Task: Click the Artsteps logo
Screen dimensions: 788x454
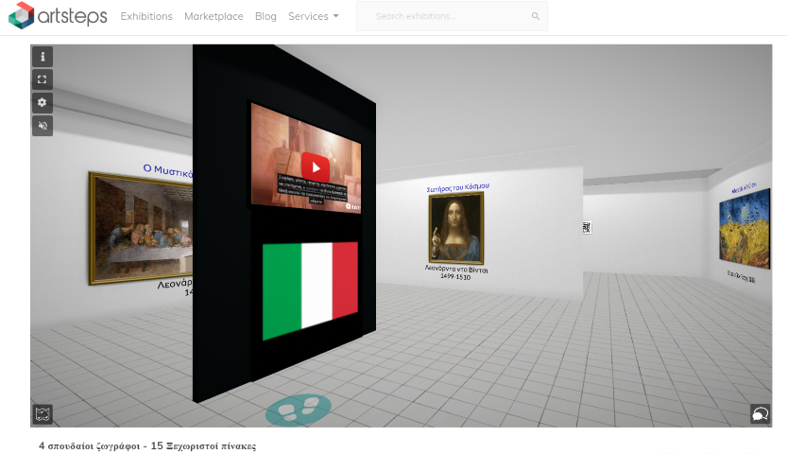Action: [x=58, y=16]
